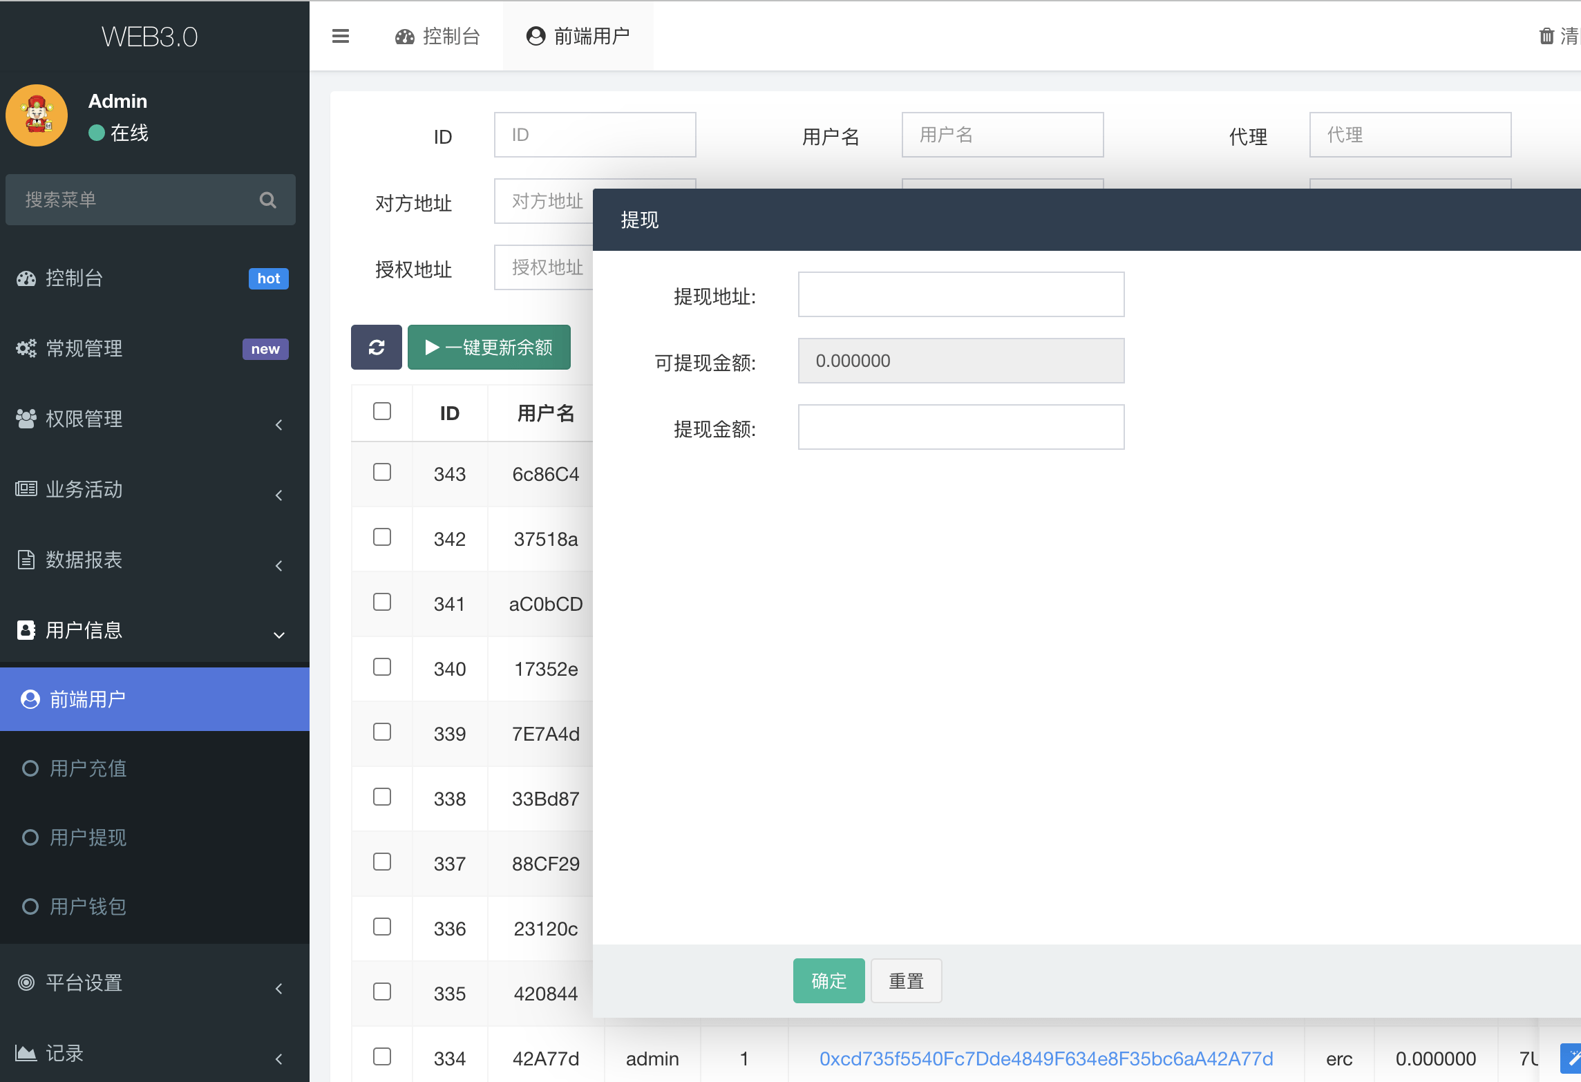Click blue edit icon on row 334
The height and width of the screenshot is (1082, 1581).
(1571, 1058)
